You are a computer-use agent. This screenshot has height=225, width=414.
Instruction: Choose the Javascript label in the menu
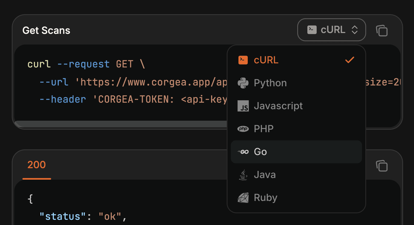pyautogui.click(x=278, y=106)
